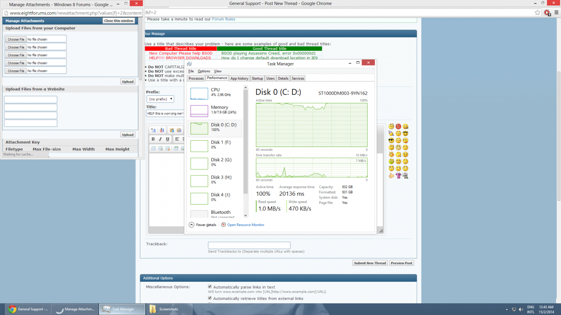Insert the nerd glasses smiley

[x=405, y=134]
